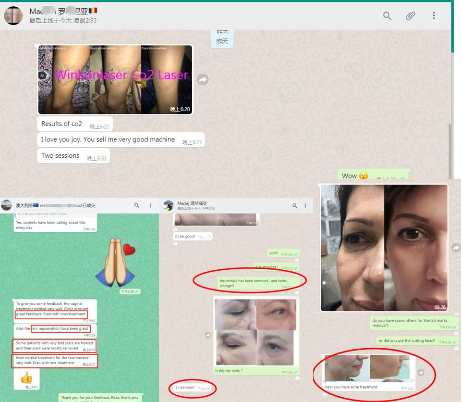Click the search icon in the top chat header
461x402 pixels.
[387, 16]
